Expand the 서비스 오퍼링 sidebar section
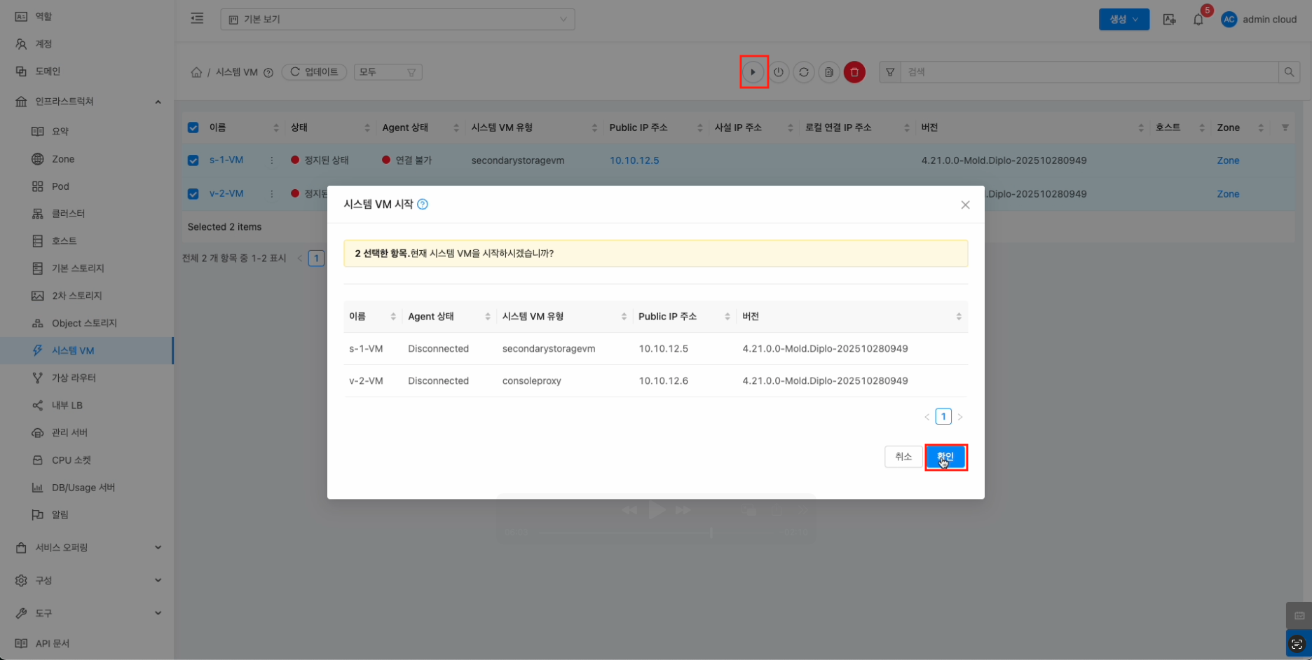Image resolution: width=1312 pixels, height=660 pixels. [x=88, y=547]
